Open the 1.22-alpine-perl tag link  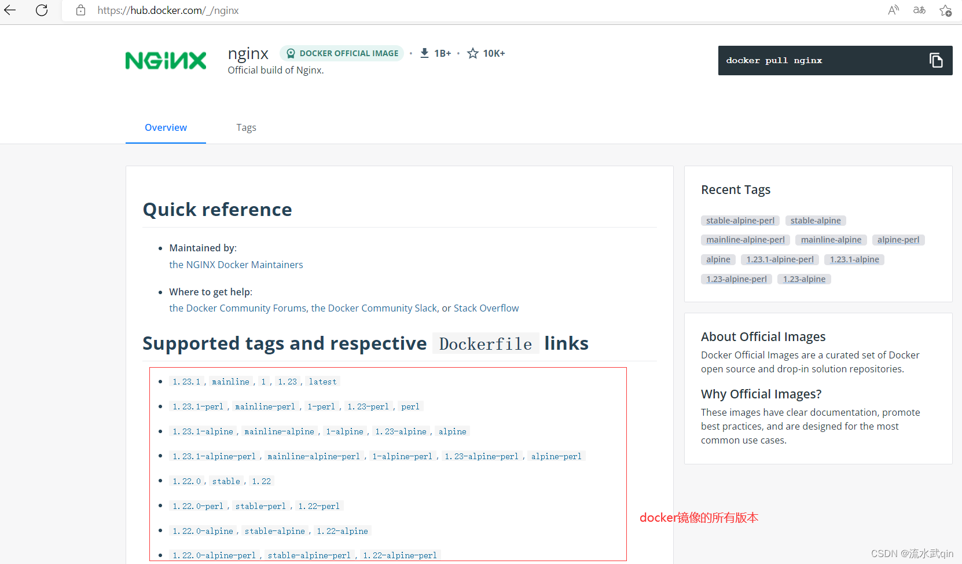(x=400, y=555)
